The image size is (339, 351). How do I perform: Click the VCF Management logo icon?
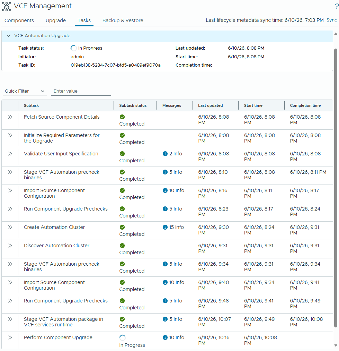(7, 7)
